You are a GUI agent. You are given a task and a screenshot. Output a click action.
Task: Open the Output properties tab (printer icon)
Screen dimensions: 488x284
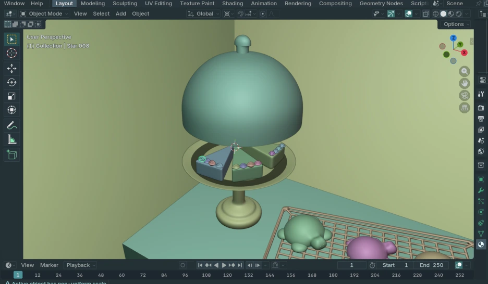pyautogui.click(x=481, y=119)
